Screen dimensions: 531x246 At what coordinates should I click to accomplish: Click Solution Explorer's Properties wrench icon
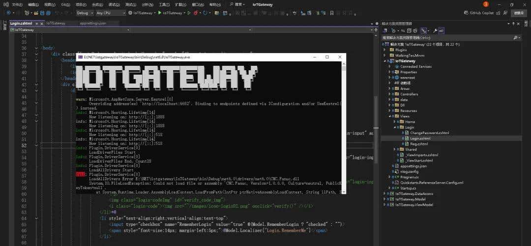click(435, 30)
